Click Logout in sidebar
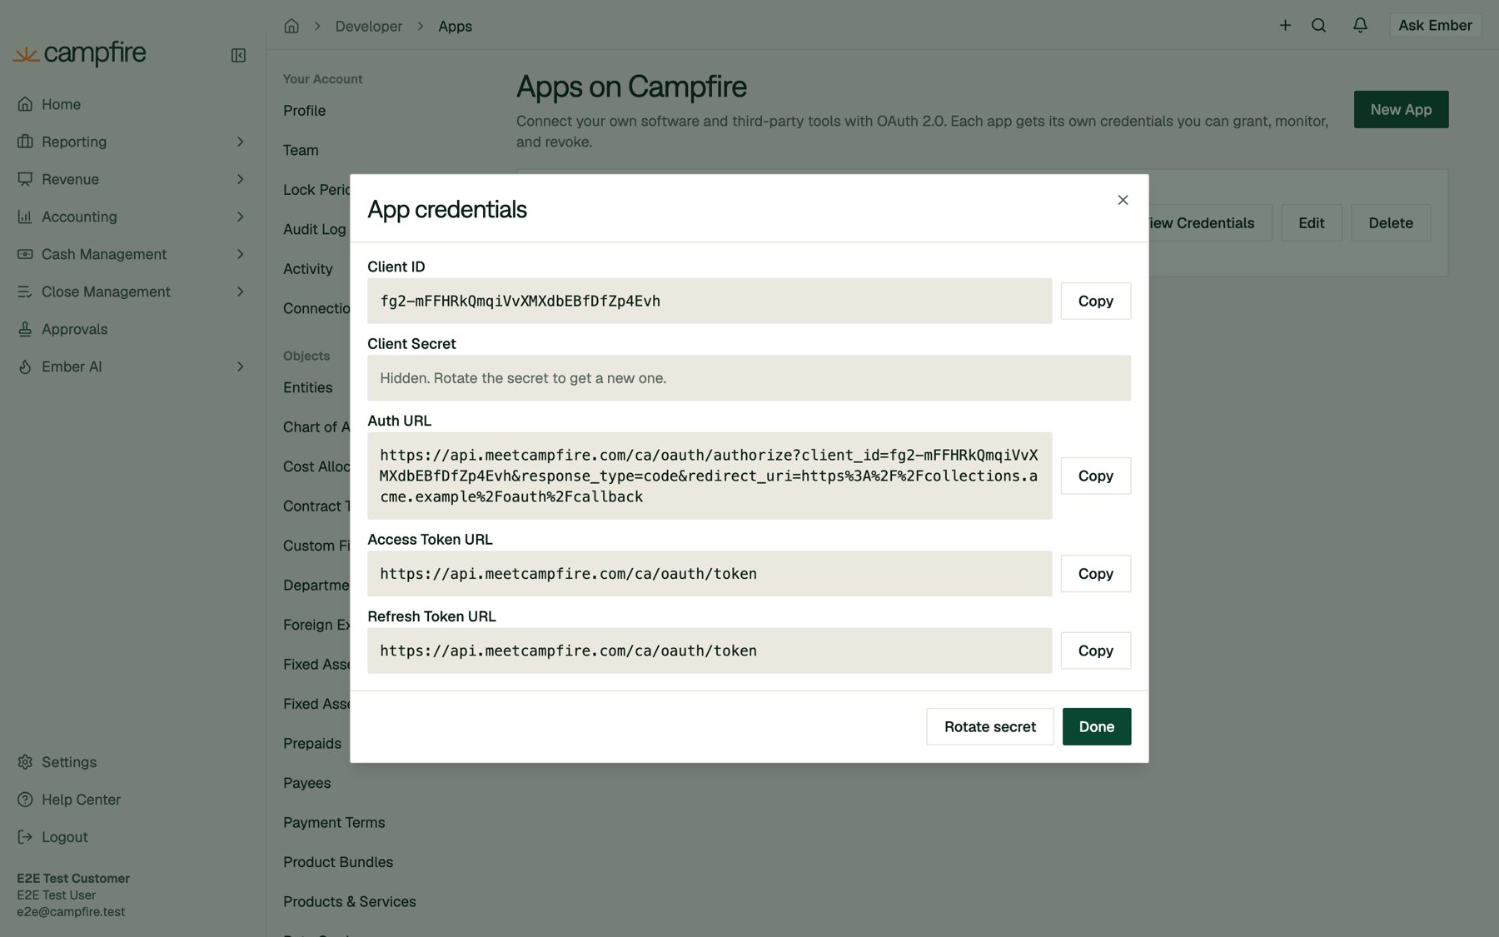The height and width of the screenshot is (937, 1499). click(64, 837)
